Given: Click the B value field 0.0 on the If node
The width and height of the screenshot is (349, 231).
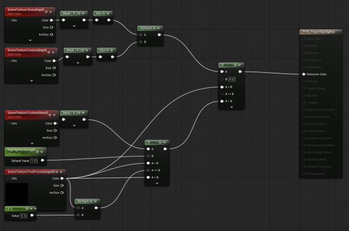Looking at the screenshot, I should (x=232, y=79).
